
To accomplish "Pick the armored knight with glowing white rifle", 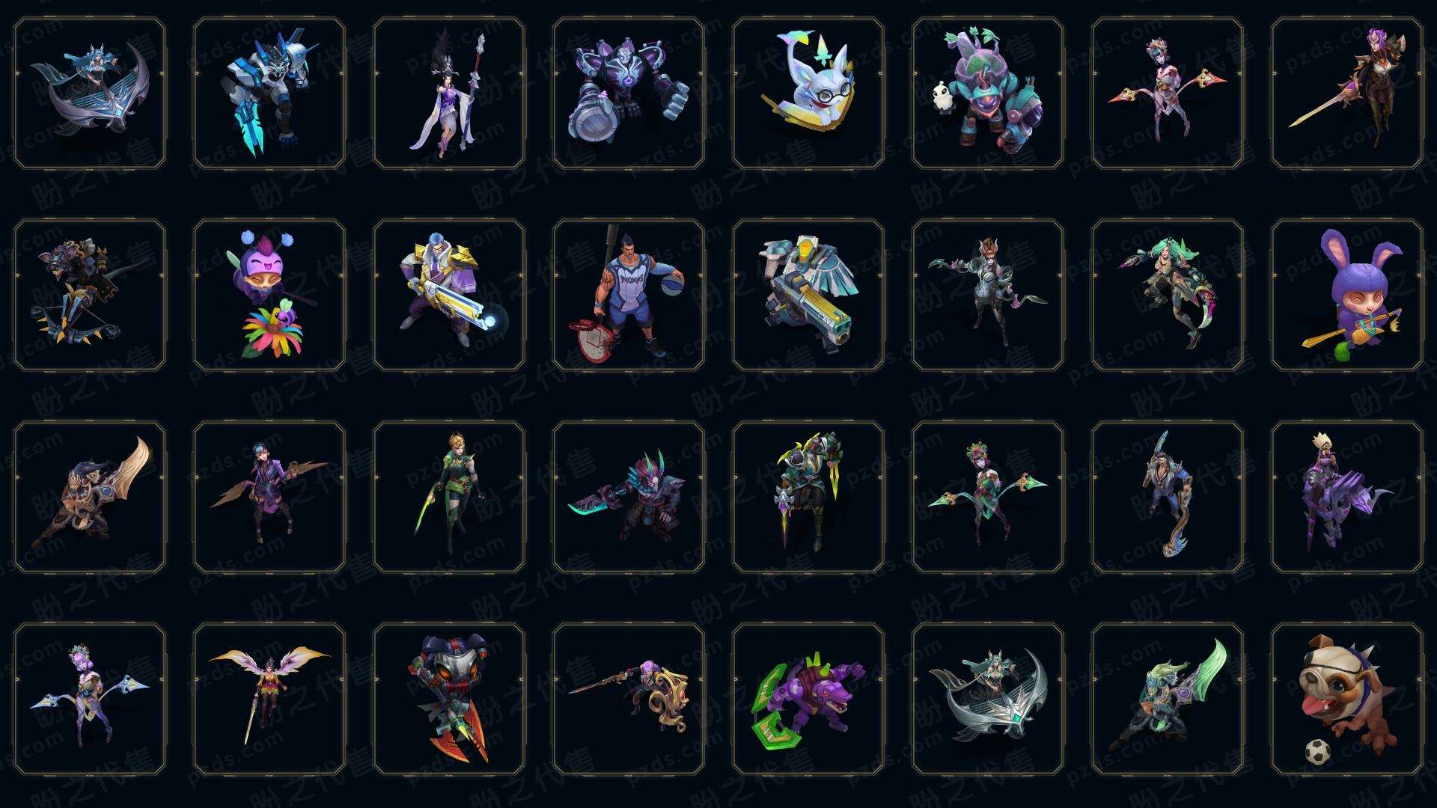I will [x=449, y=295].
